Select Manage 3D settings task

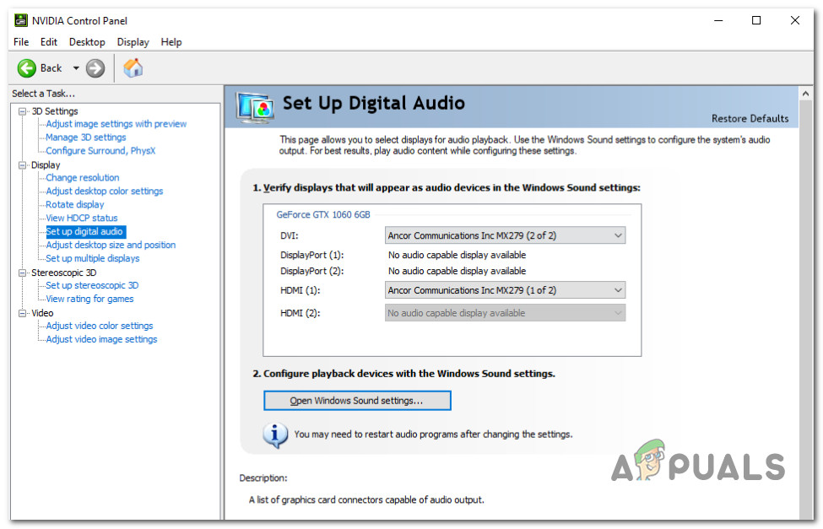tap(86, 138)
